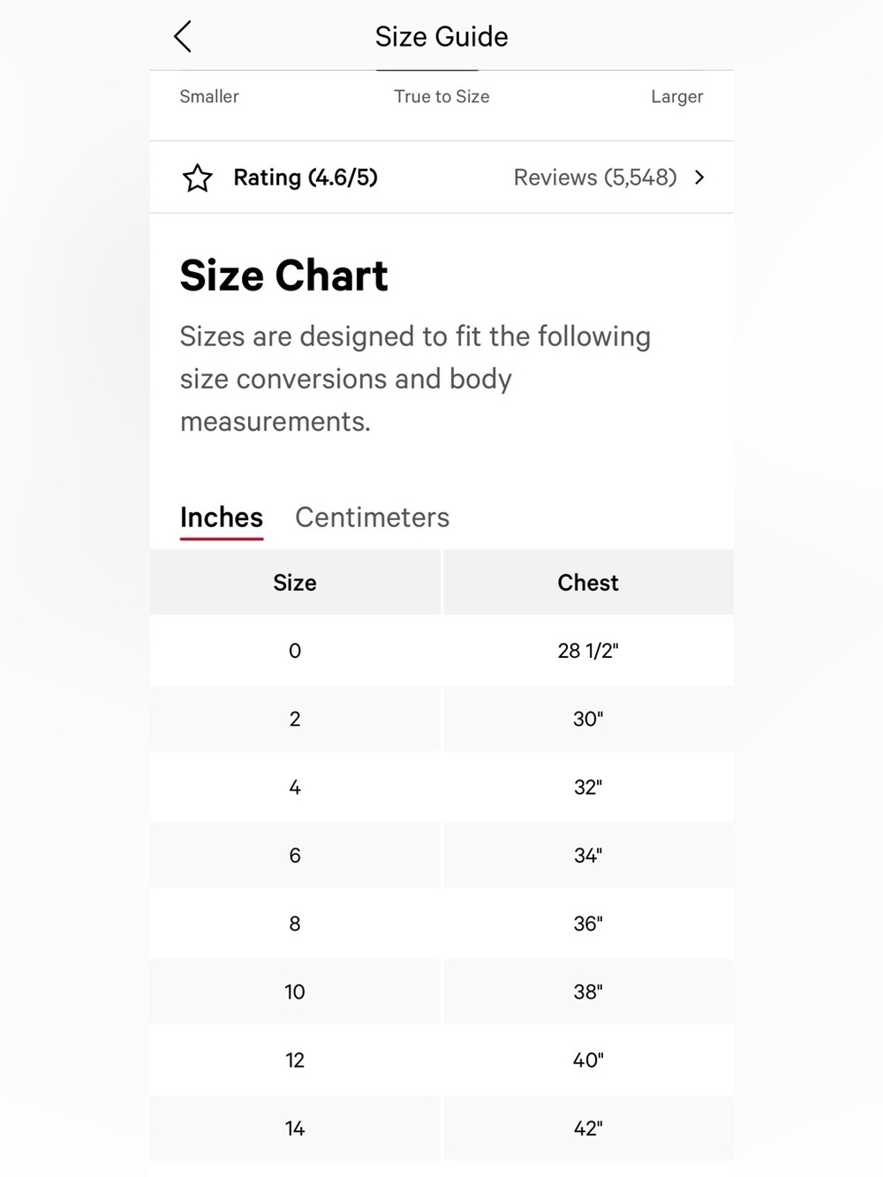Click the Smaller fit label
This screenshot has height=1177, width=883.
209,96
